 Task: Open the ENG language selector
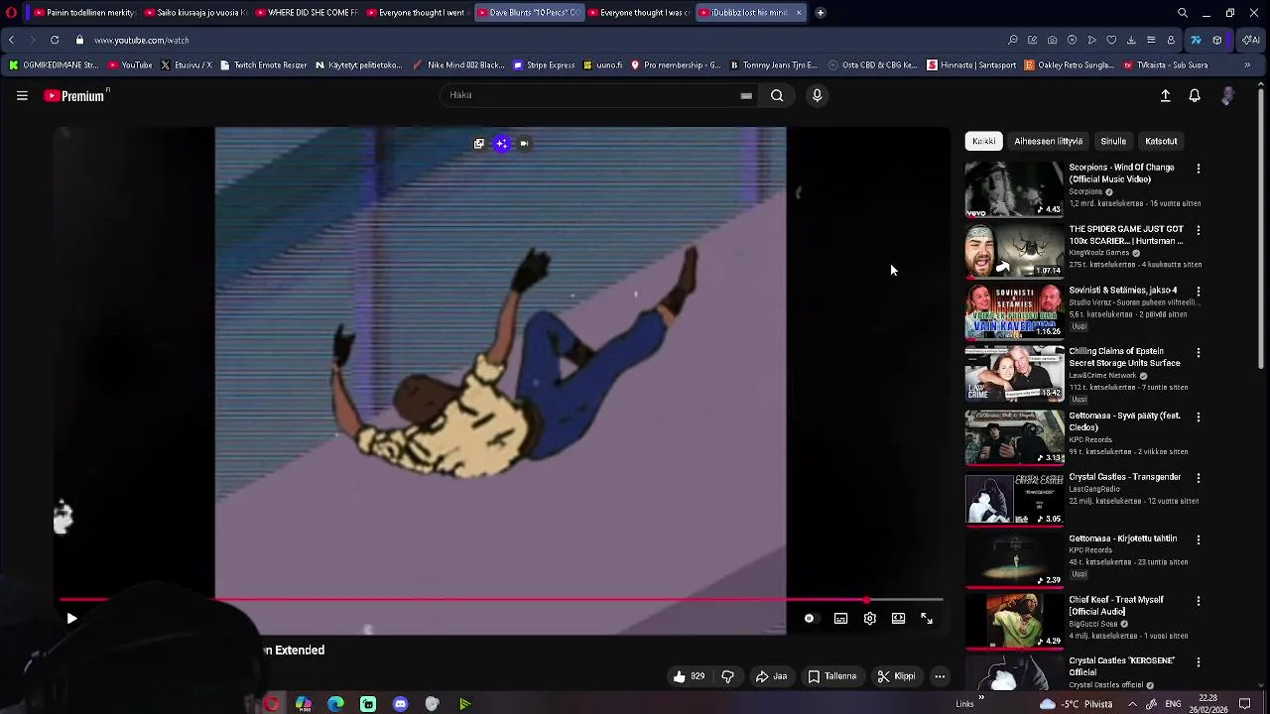click(1175, 704)
